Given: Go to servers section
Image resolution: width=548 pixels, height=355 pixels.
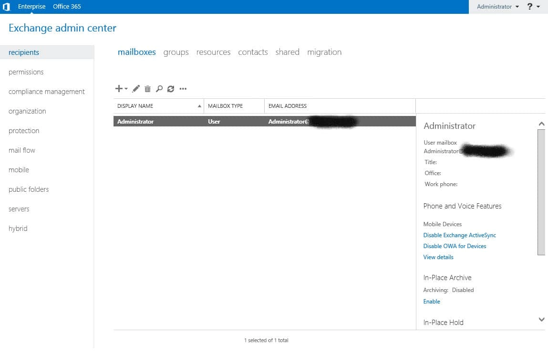Looking at the screenshot, I should [x=19, y=209].
